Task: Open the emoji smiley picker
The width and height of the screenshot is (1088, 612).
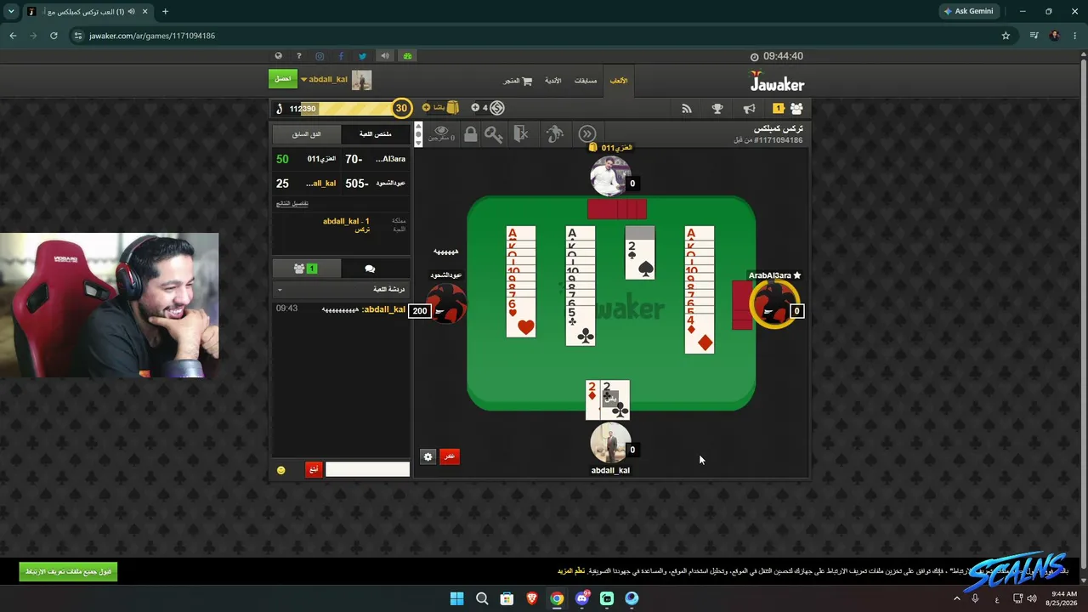Action: pyautogui.click(x=281, y=470)
